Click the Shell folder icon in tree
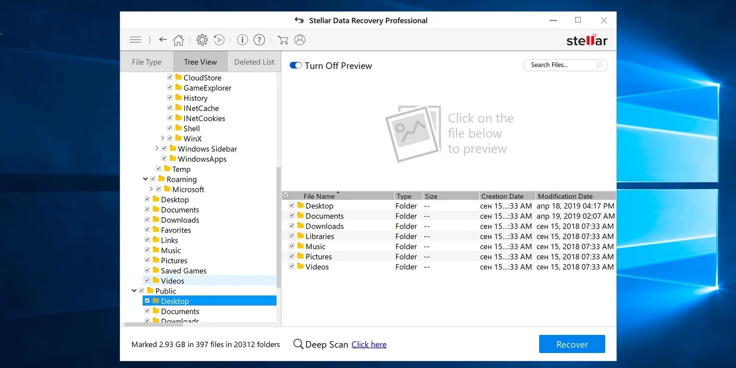 [x=178, y=128]
